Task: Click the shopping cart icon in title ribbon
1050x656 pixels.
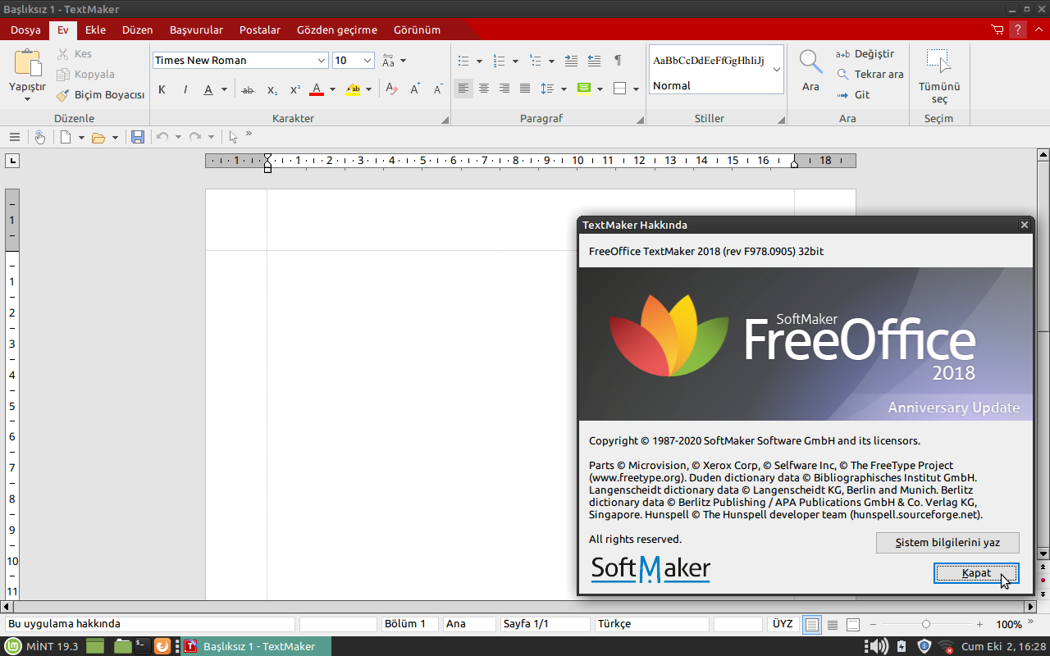Action: (997, 30)
